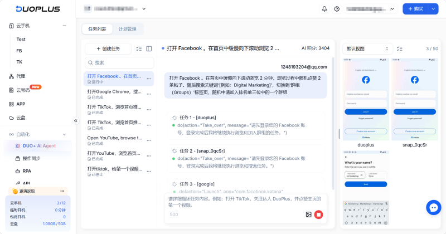
Task: Click the image upload icon in task input
Action: pos(309,214)
